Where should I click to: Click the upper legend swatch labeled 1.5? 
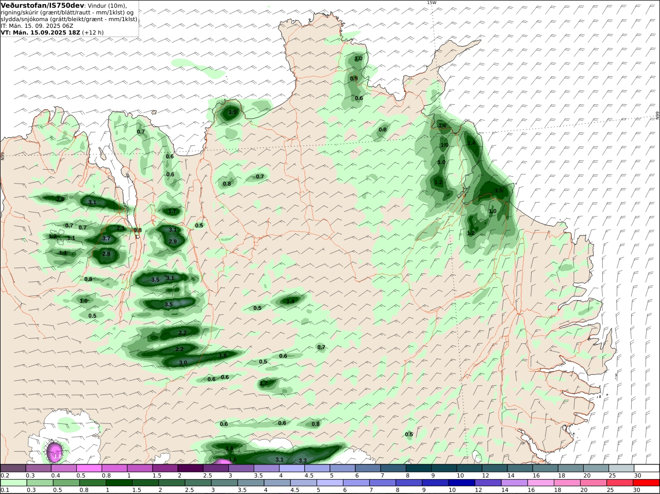[166, 468]
